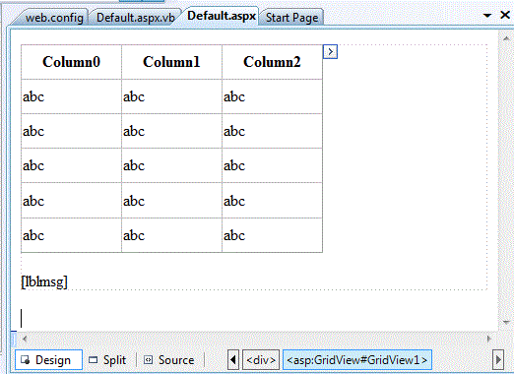Viewport: 514px width, 374px height.
Task: Select the [lblmsg] label control
Action: click(x=44, y=281)
